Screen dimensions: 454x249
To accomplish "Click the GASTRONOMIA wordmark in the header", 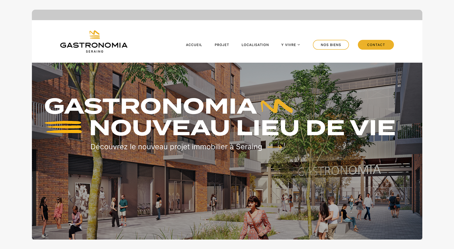I will click(x=94, y=45).
